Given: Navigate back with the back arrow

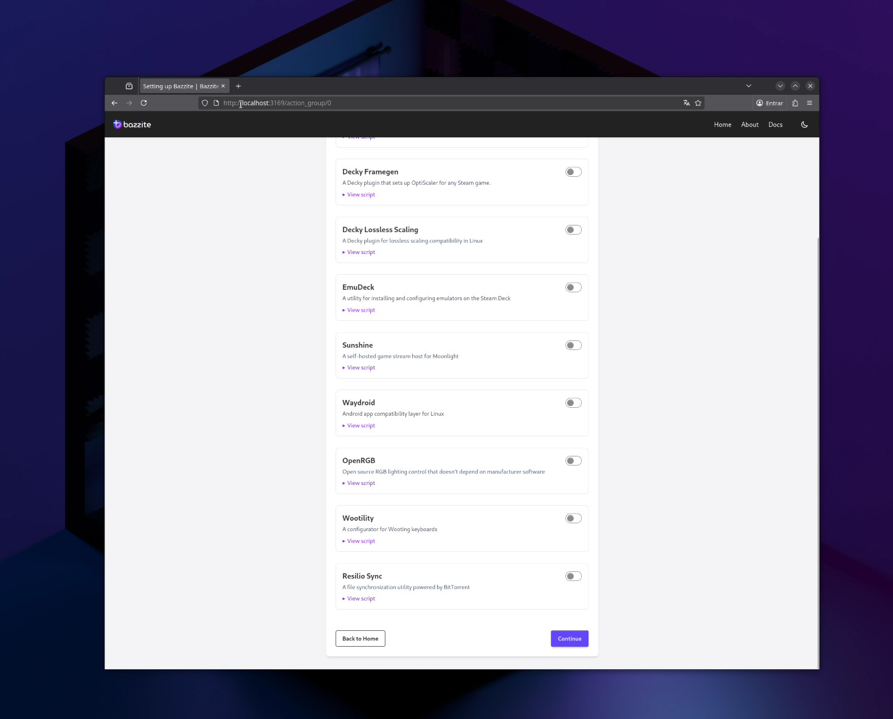Looking at the screenshot, I should coord(114,103).
